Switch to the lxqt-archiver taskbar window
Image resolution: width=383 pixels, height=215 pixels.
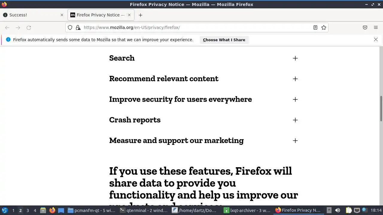pyautogui.click(x=248, y=211)
